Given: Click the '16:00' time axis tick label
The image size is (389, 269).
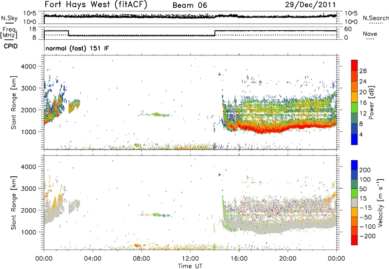Looking at the screenshot, I should tap(239, 259).
